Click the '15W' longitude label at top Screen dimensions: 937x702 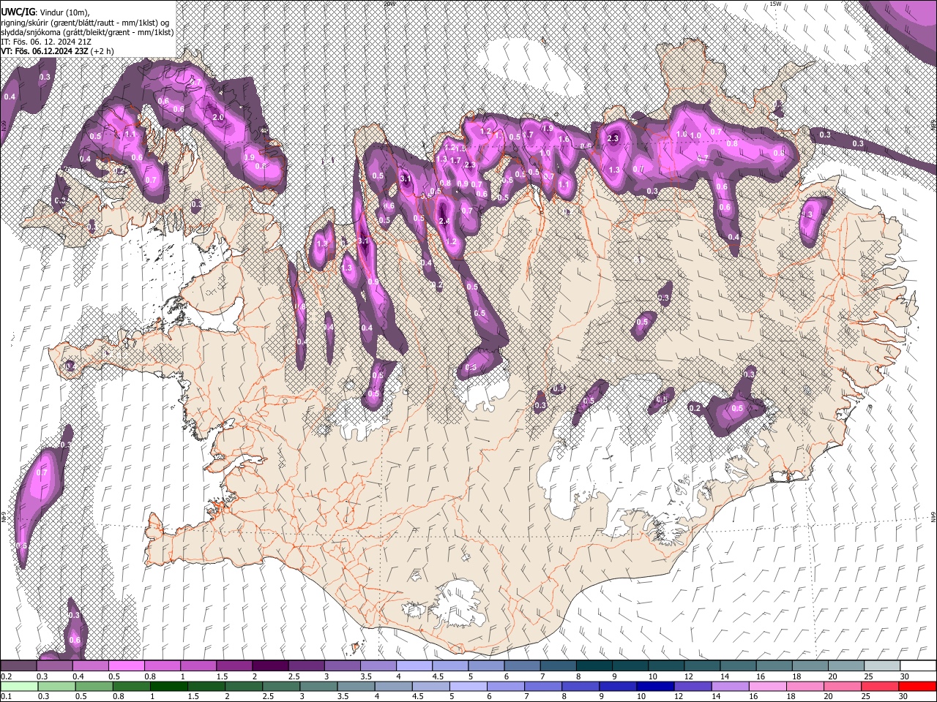[775, 4]
